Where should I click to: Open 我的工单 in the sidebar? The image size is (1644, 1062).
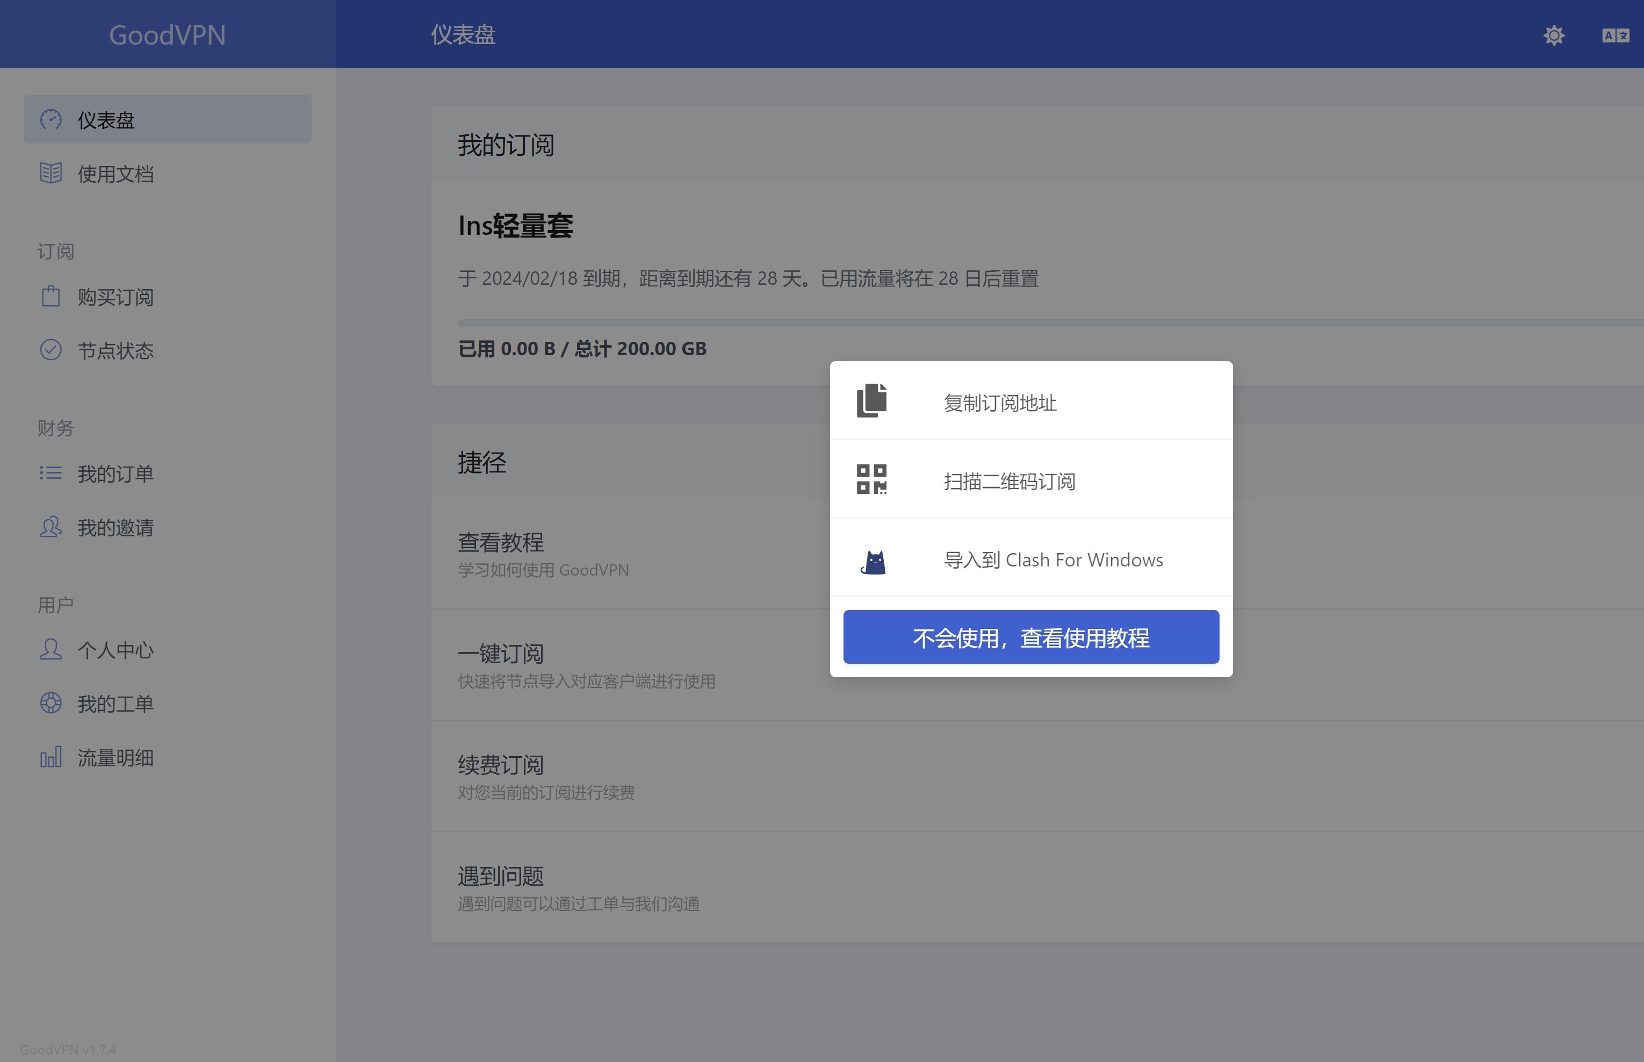coord(168,704)
